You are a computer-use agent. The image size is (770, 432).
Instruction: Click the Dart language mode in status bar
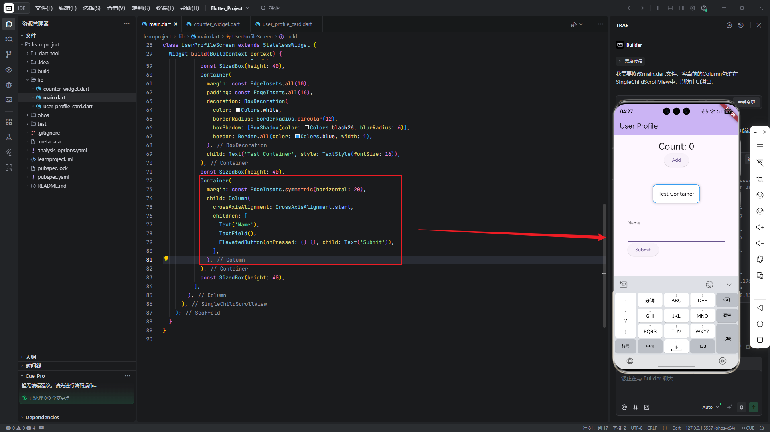pos(676,428)
